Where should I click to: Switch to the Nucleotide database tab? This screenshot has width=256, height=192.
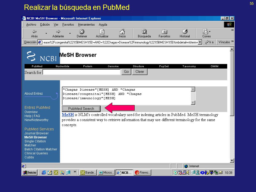(x=62, y=66)
